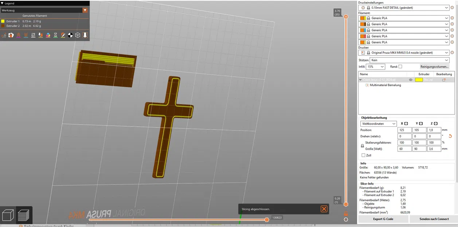Open first Generic PLA filament dropdown
This screenshot has width=458, height=227.
(x=404, y=18)
